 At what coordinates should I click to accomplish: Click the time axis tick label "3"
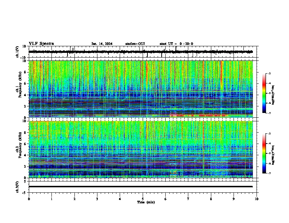(x=97, y=199)
